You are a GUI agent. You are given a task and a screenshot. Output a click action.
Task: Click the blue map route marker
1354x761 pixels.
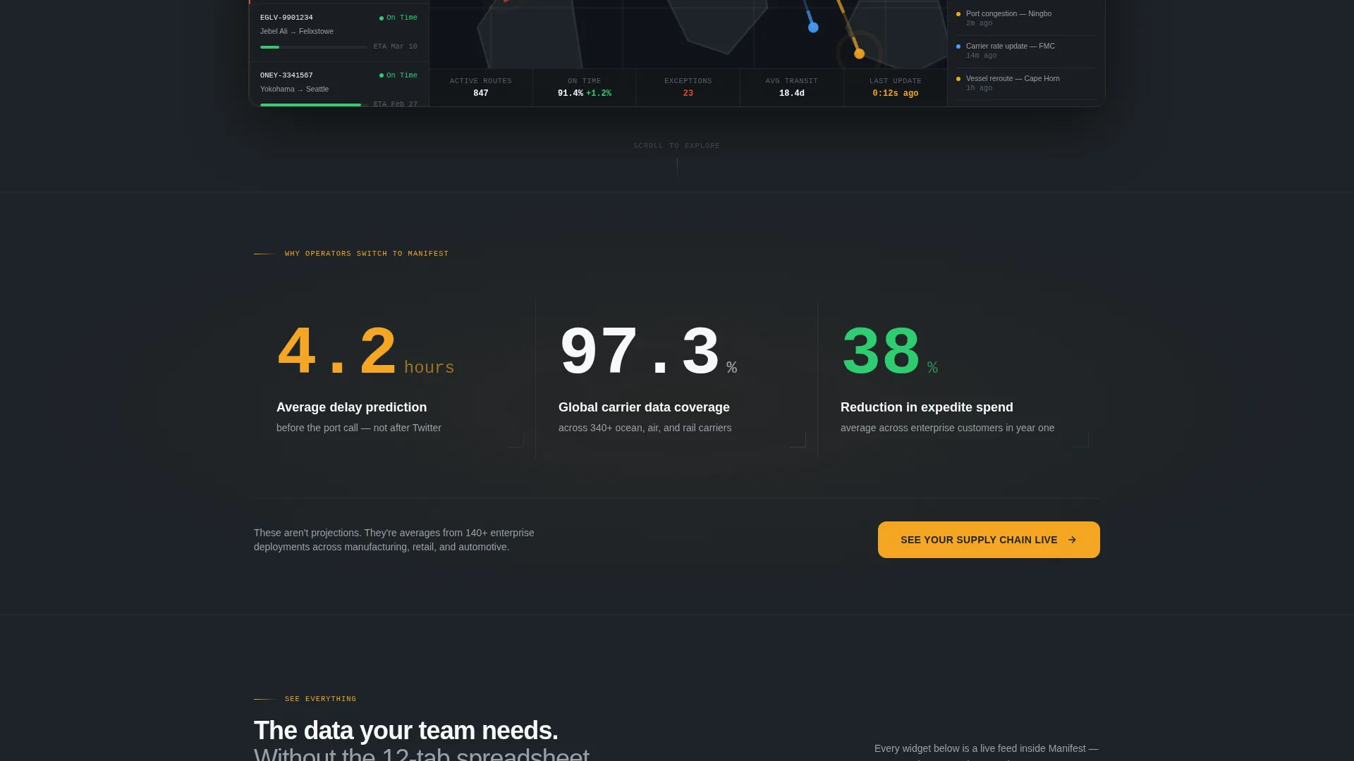[813, 27]
